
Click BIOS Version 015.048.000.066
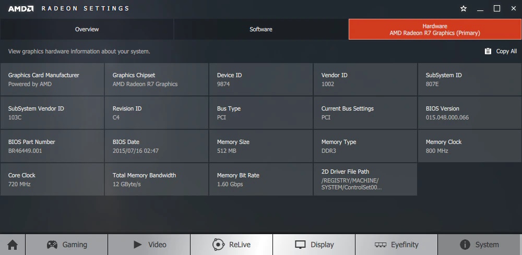tap(447, 117)
